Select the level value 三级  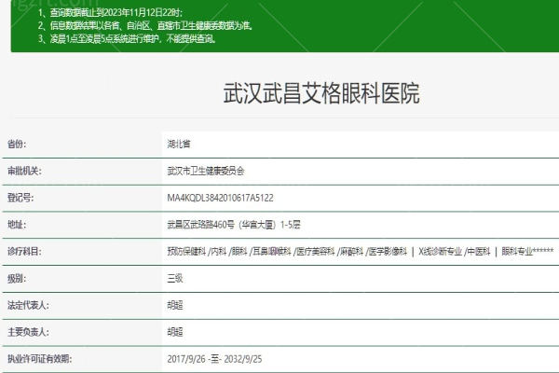click(x=175, y=279)
